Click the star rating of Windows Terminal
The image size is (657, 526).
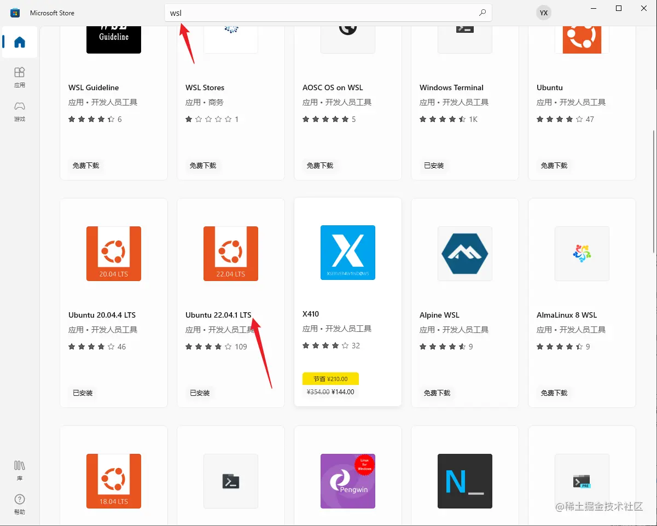[443, 119]
